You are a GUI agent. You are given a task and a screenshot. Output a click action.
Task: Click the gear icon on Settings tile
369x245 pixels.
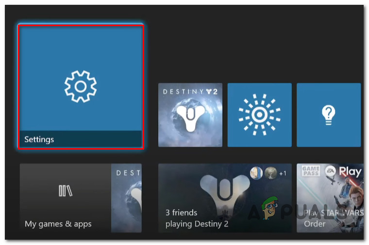point(81,86)
